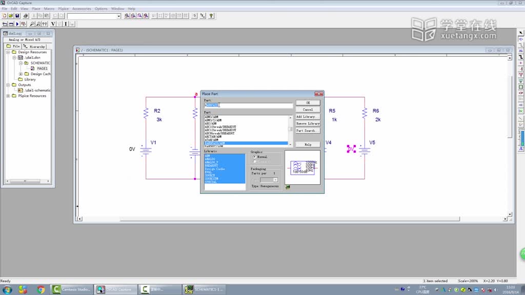Click the Add Library button

point(308,117)
